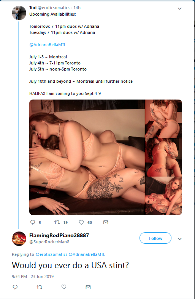Open the large main tweet photo
Screen dimensions: 195x299
click(87, 157)
